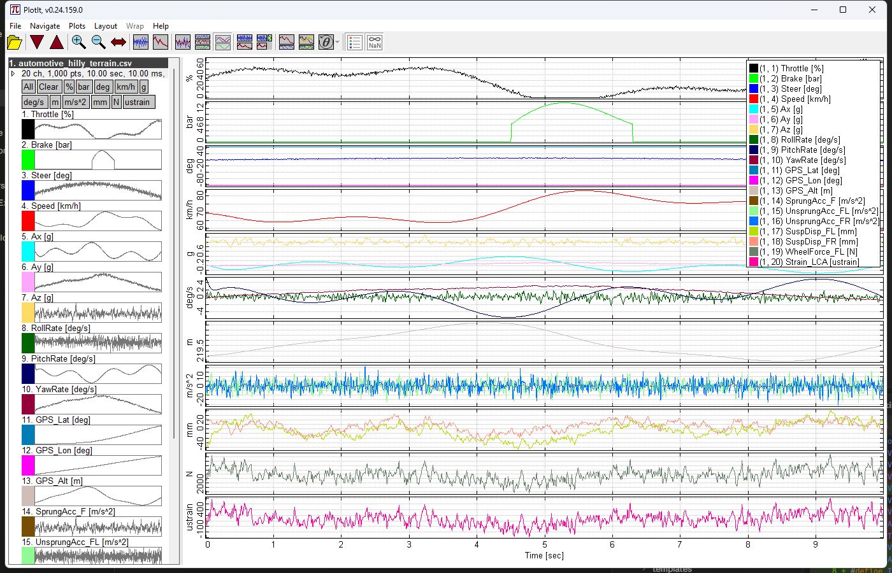This screenshot has height=573, width=892.
Task: Toggle the deg unit filter button
Action: pos(103,87)
